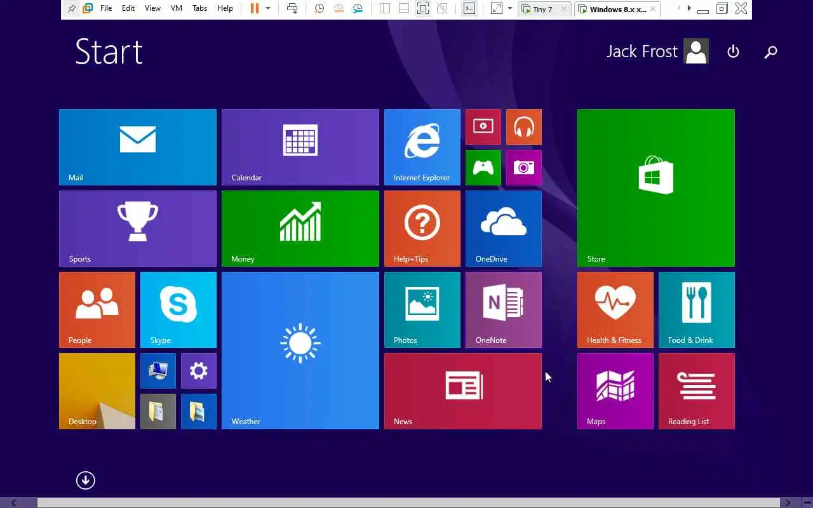The width and height of the screenshot is (813, 508).
Task: Open the Health & Fitness tile
Action: [615, 310]
